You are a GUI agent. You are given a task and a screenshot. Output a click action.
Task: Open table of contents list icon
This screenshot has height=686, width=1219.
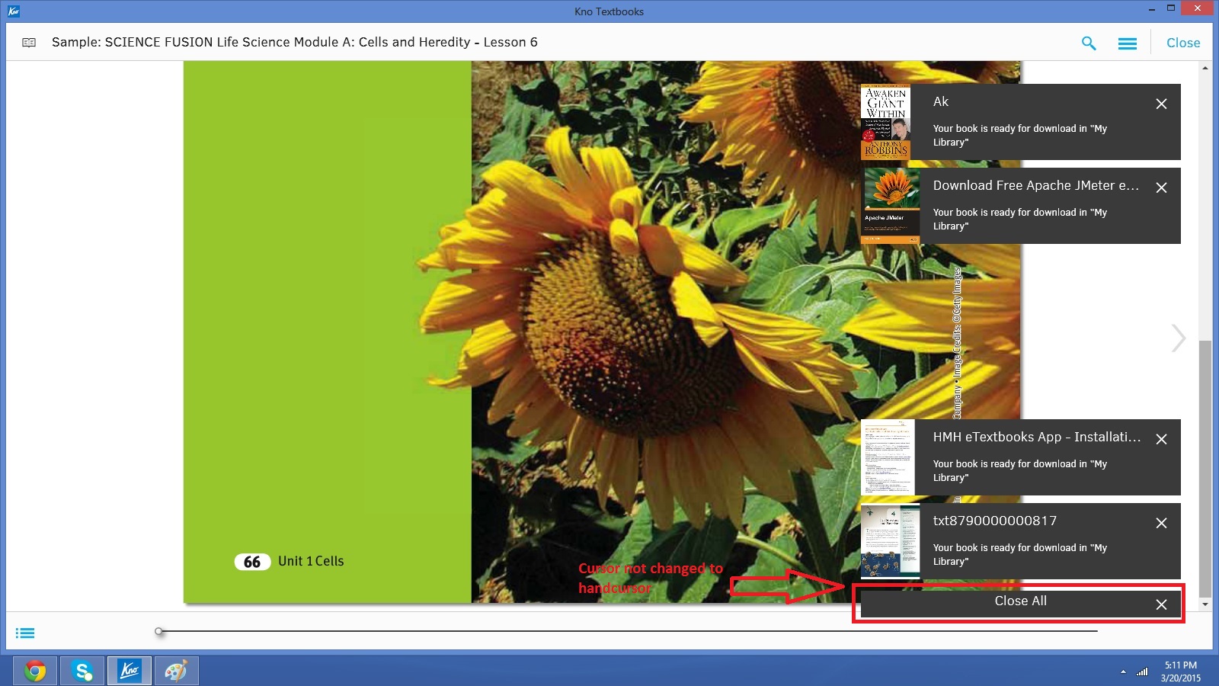tap(25, 633)
